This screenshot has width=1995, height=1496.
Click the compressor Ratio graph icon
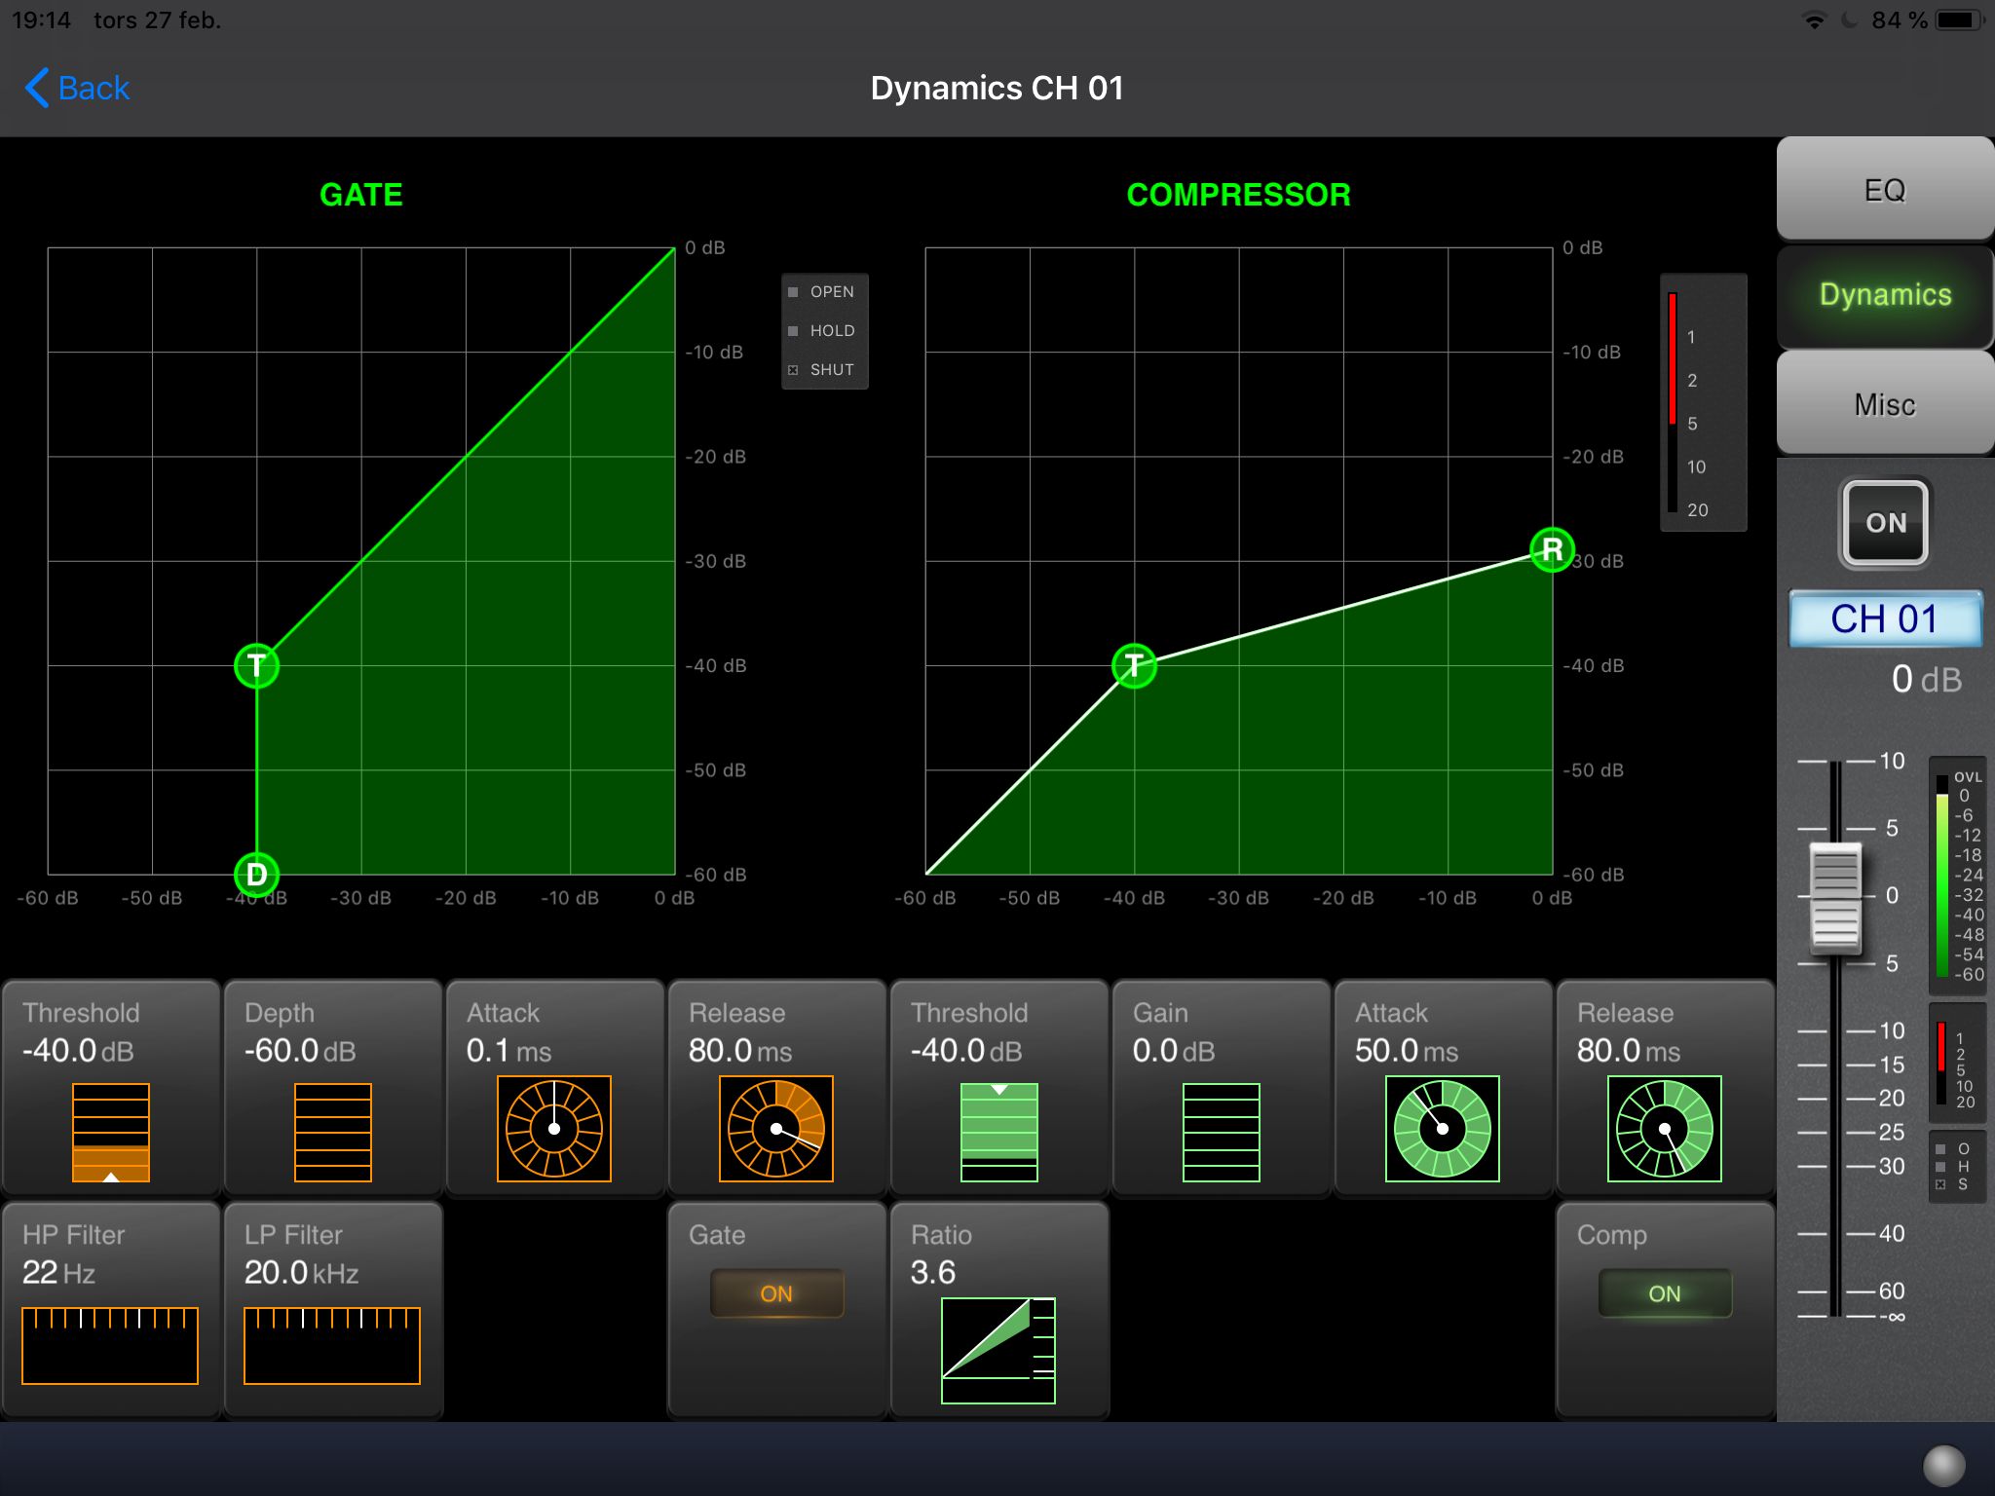click(x=997, y=1350)
